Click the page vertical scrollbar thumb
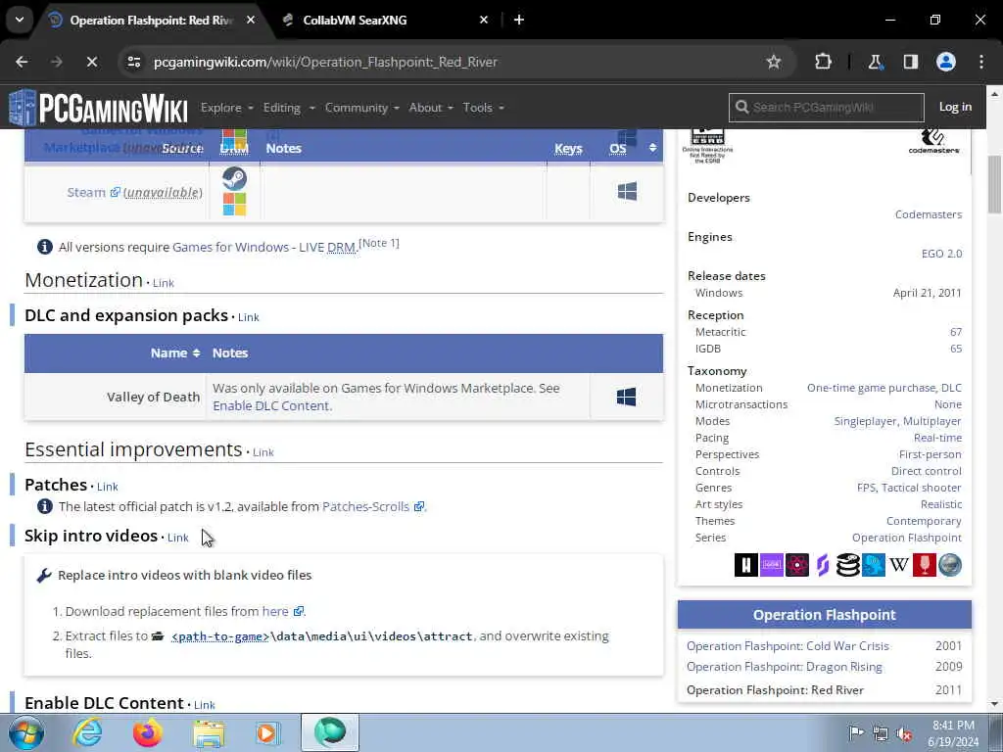 [x=995, y=184]
